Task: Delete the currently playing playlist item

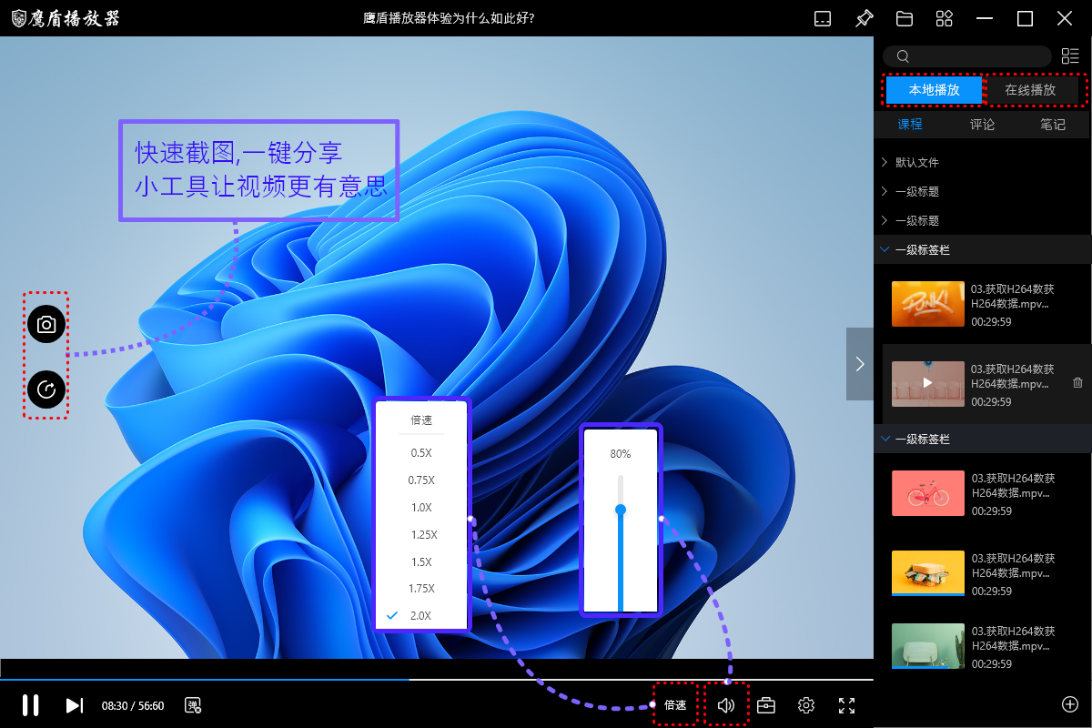Action: point(1077,383)
